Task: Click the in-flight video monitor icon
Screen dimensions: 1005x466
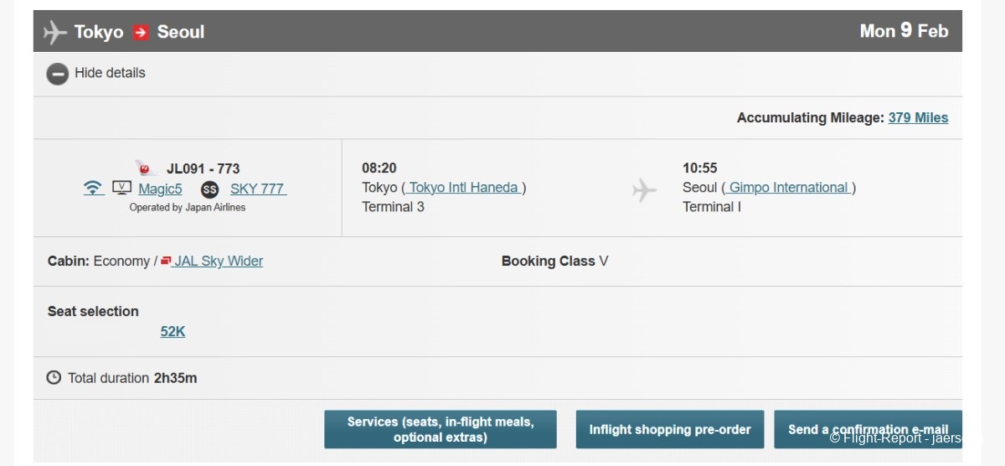Action: click(121, 188)
